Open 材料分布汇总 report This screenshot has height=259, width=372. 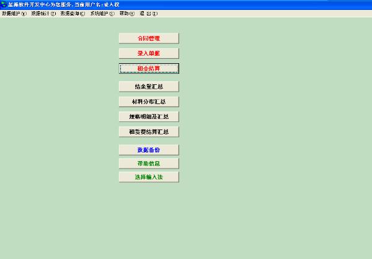[149, 102]
